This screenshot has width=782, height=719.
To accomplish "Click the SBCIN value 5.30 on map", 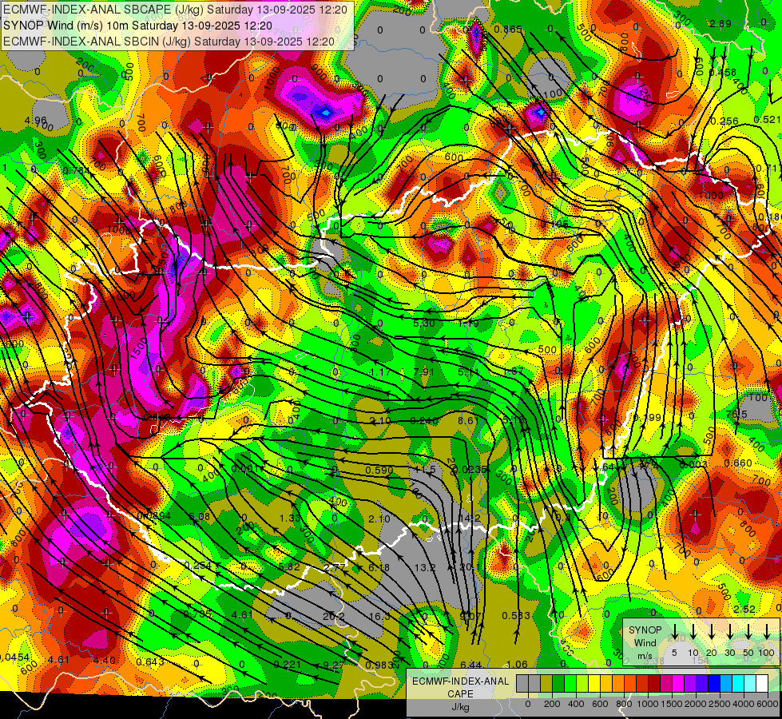I will tap(424, 324).
